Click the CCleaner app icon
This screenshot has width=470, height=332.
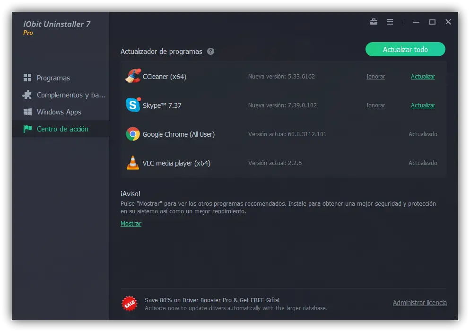click(133, 76)
